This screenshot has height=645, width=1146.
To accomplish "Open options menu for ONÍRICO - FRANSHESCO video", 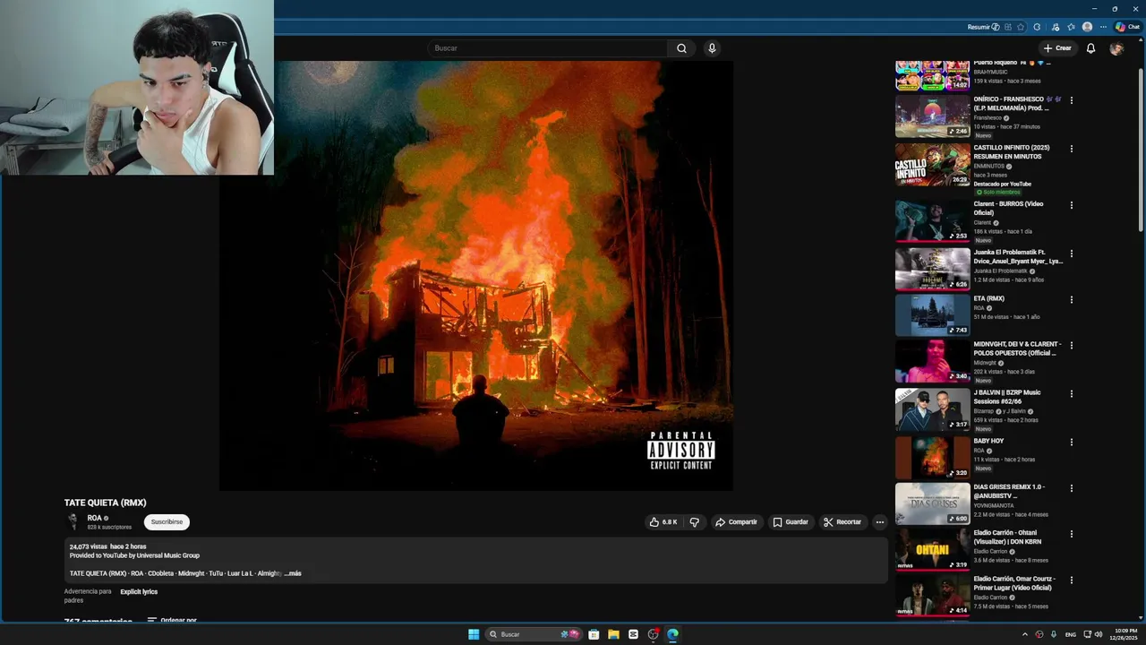I will coord(1071,100).
